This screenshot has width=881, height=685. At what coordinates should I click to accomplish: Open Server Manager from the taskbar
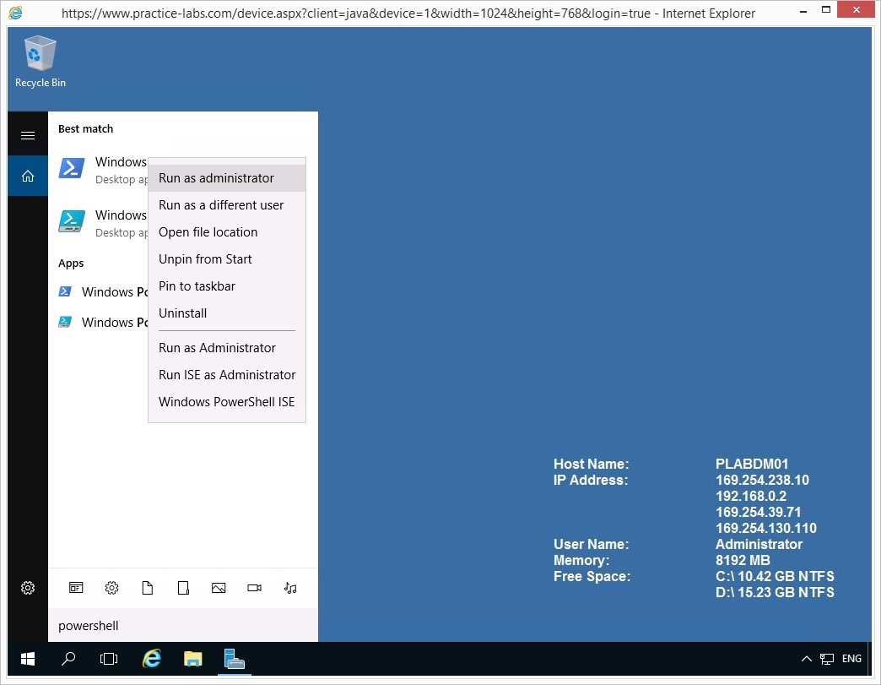click(234, 659)
